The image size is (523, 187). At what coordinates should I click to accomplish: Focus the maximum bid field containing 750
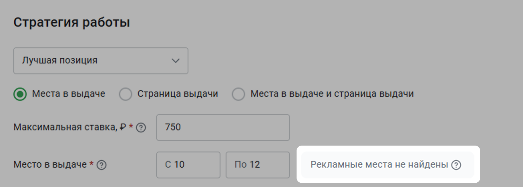pyautogui.click(x=223, y=128)
